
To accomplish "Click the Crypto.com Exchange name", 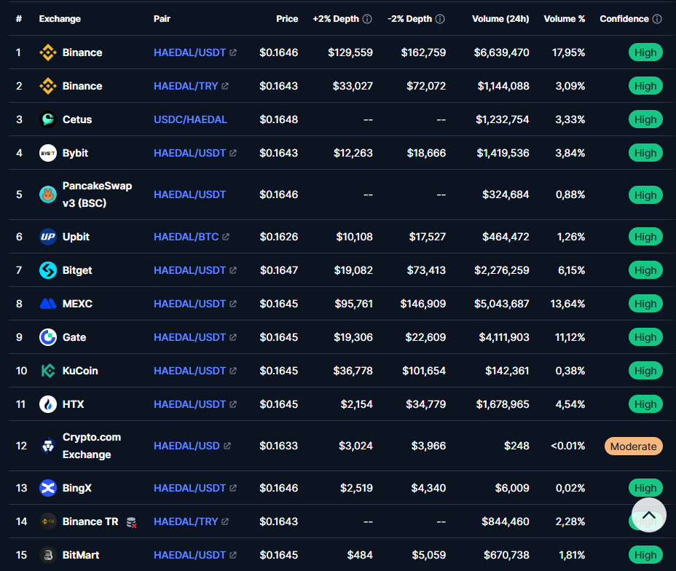I will (x=92, y=446).
